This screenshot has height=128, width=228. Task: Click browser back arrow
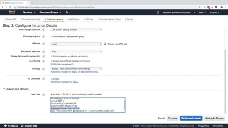point(2,7)
